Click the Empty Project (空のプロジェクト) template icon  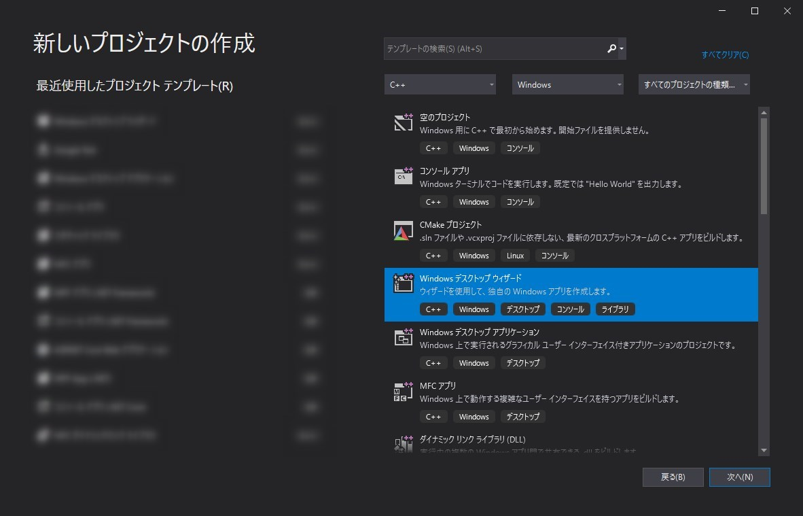(403, 122)
